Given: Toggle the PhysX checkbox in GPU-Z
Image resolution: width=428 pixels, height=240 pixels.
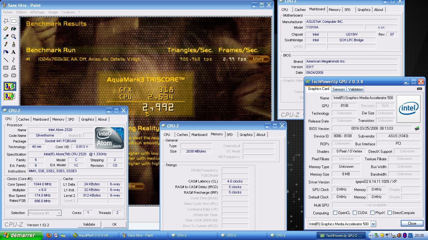Looking at the screenshot, I should click(x=372, y=213).
